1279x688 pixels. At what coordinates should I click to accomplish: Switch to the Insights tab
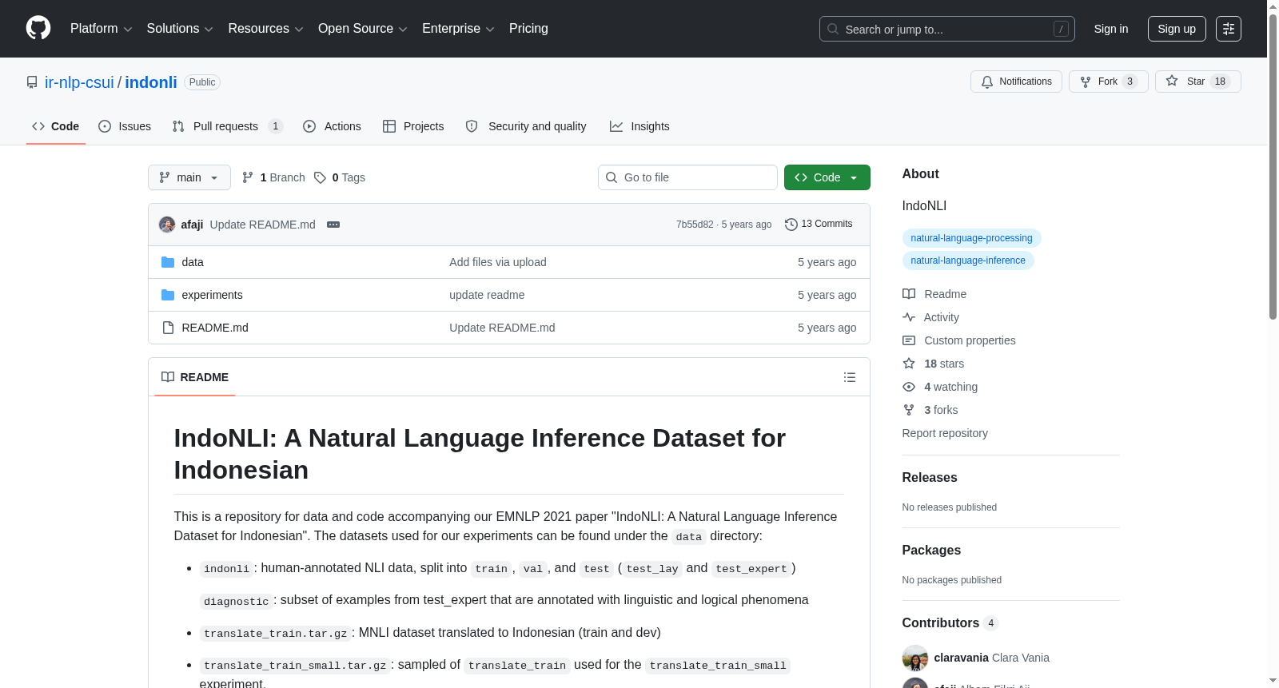(x=639, y=126)
